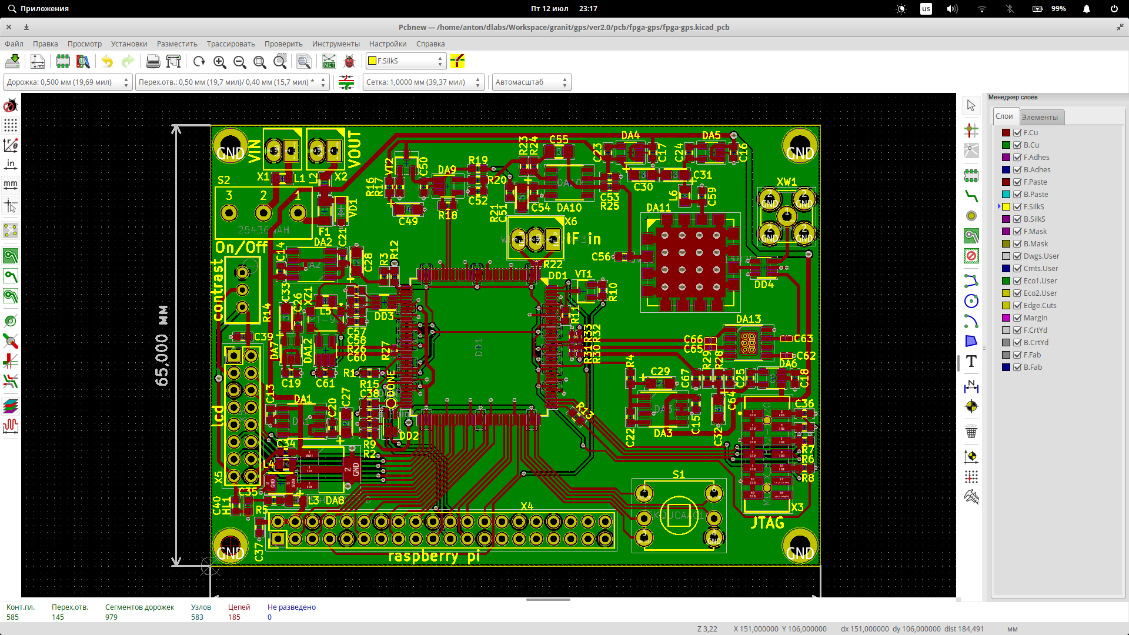Click the Элементы tab in layer manager
The width and height of the screenshot is (1129, 635).
tap(1039, 116)
